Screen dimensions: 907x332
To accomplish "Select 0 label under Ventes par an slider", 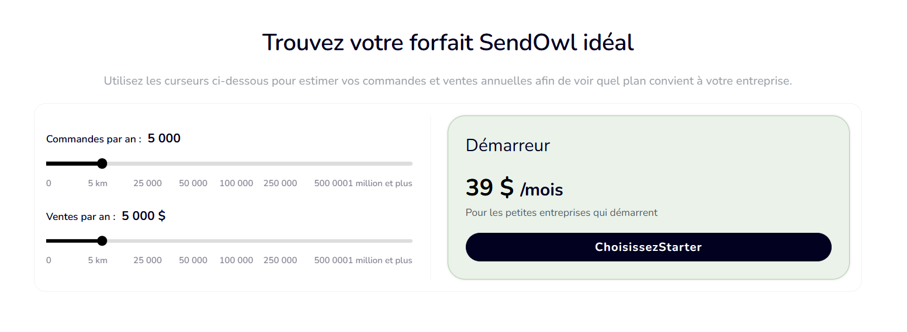I will tap(49, 260).
